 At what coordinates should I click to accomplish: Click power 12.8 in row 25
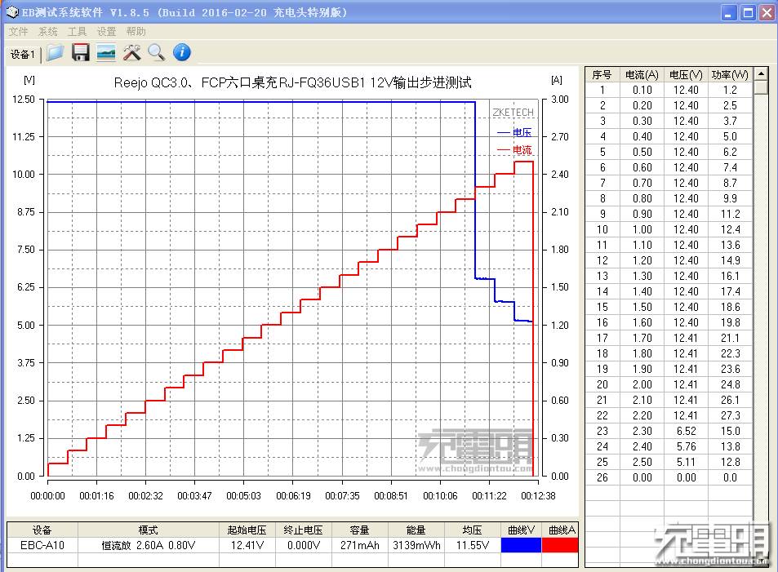click(730, 462)
